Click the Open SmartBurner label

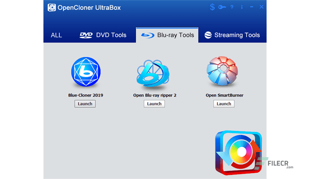(x=224, y=95)
